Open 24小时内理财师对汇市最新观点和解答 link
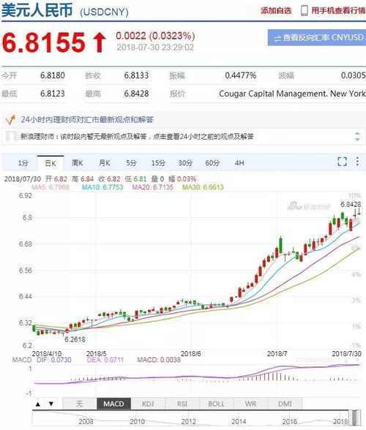 click(87, 120)
